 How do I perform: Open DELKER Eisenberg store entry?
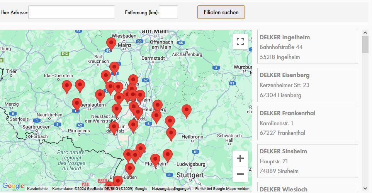pyautogui.click(x=308, y=85)
